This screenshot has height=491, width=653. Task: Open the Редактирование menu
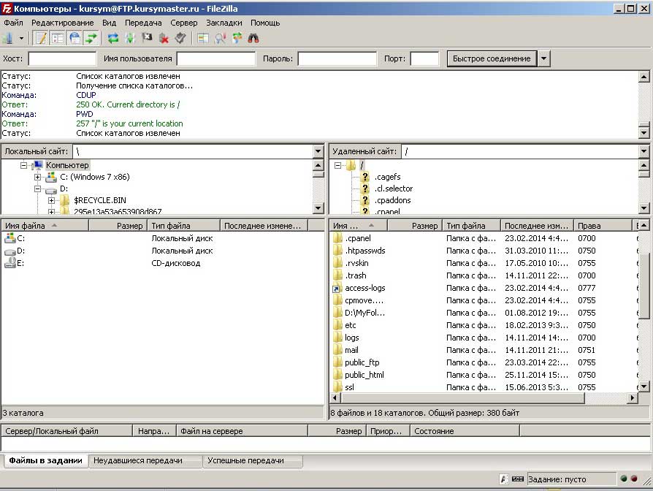click(x=63, y=23)
